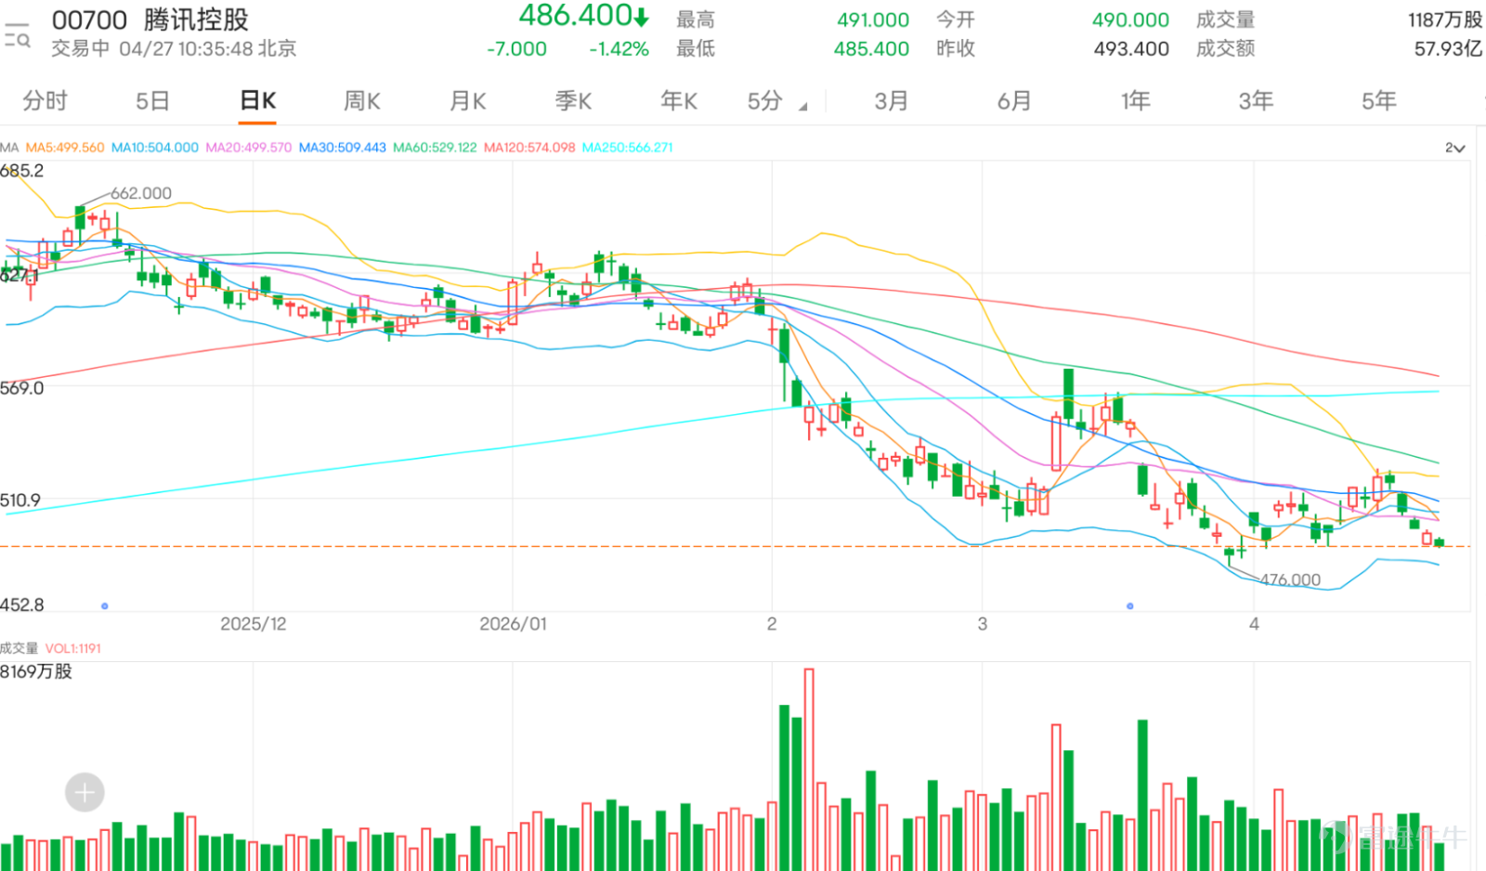Select the 3月 range button
The width and height of the screenshot is (1486, 871).
(x=891, y=100)
